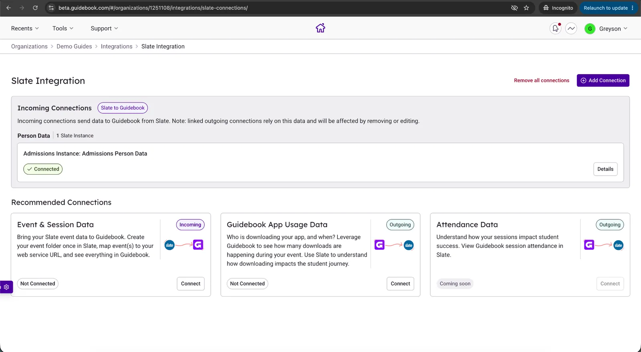
Task: View site information icon in address bar
Action: point(51,8)
